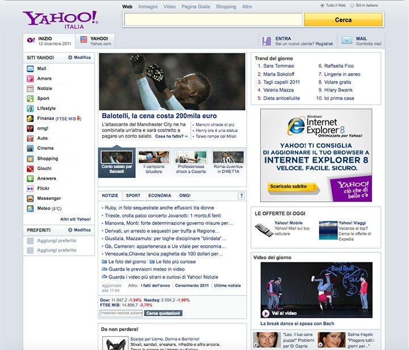The height and width of the screenshot is (350, 409).
Task: Open the Notizie newspaper icon
Action: pos(30,89)
